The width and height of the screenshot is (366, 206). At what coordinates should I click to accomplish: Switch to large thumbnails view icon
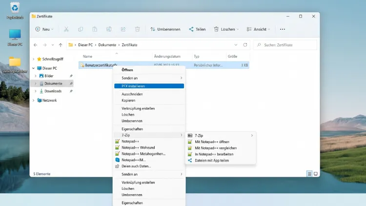316,174
